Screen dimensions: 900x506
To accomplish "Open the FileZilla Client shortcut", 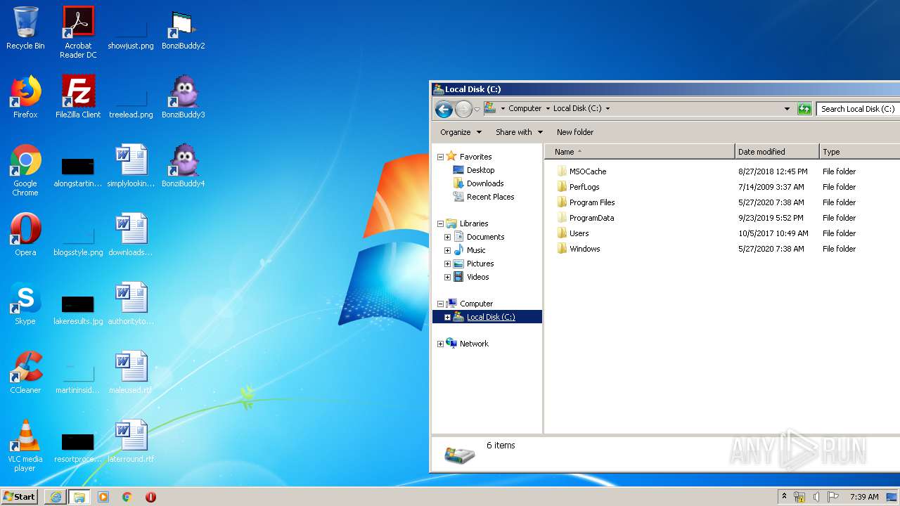I will (x=78, y=97).
